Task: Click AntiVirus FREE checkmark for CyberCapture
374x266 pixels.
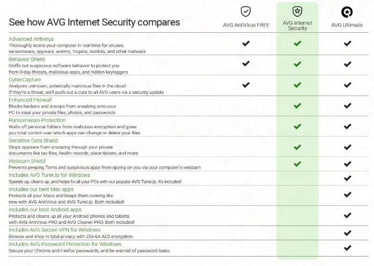Action: click(246, 85)
